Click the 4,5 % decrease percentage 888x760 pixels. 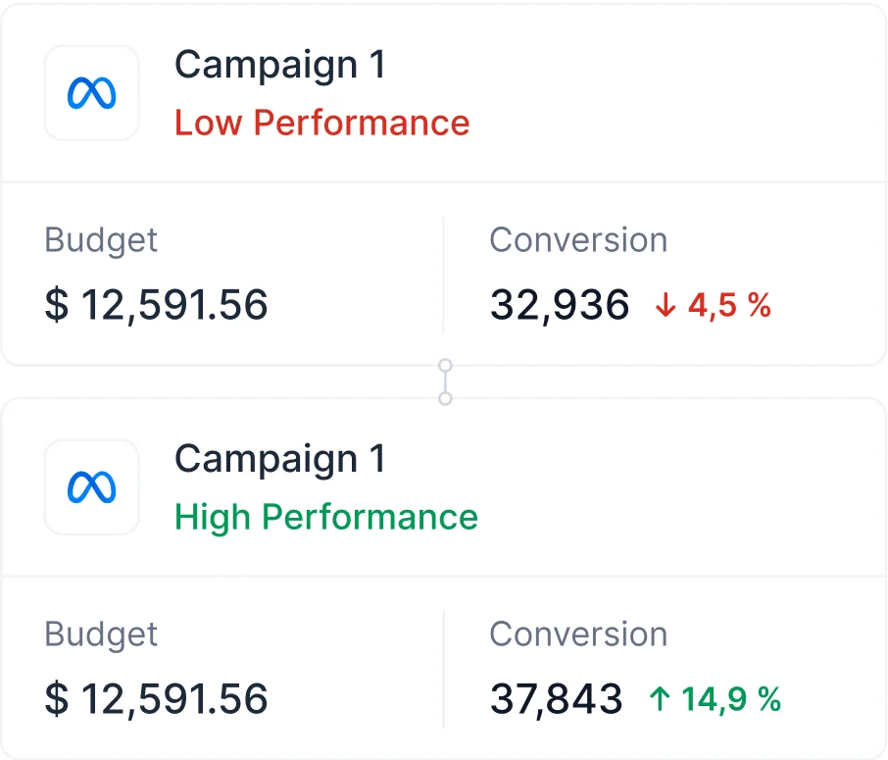pos(729,306)
